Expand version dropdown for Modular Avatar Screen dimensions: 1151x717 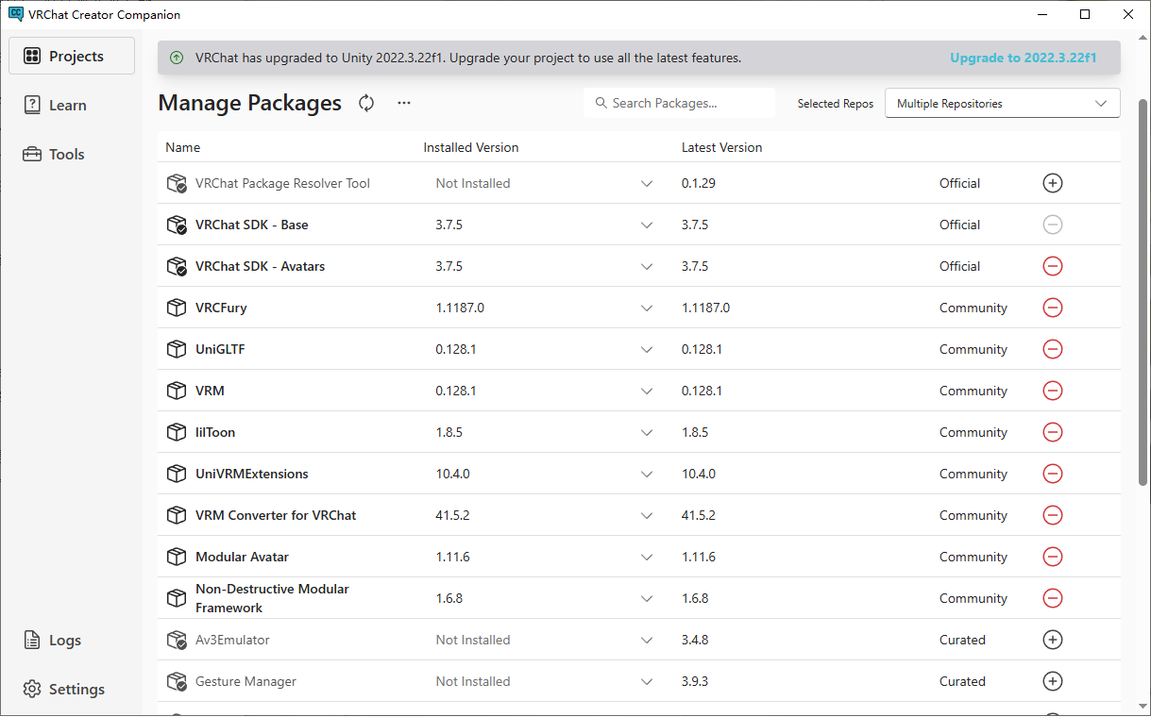coord(647,557)
